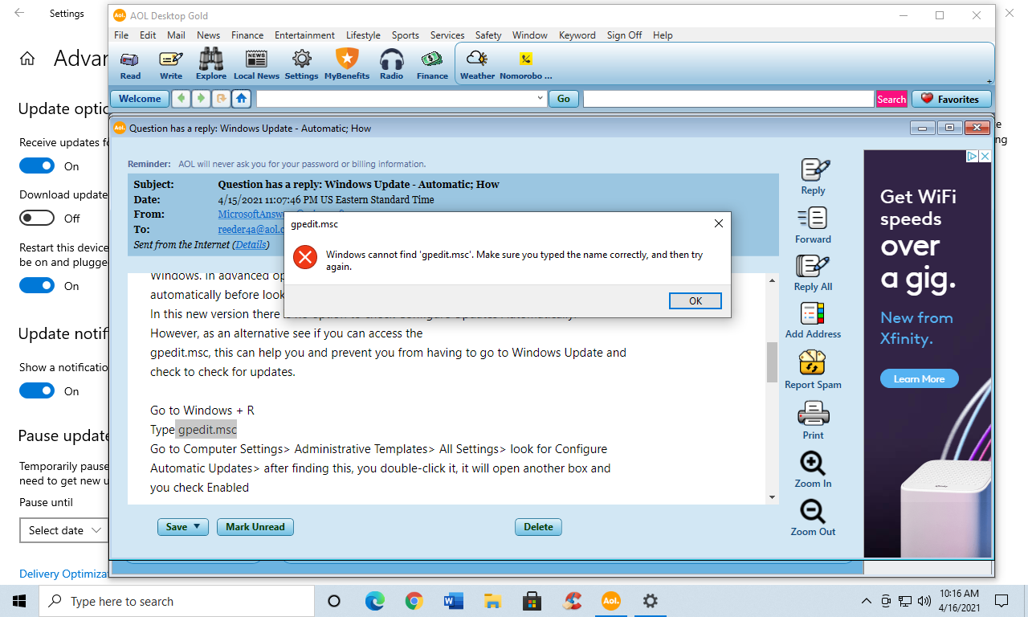
Task: Click the AdChoices icon on the Xfinity ad
Action: (x=972, y=157)
